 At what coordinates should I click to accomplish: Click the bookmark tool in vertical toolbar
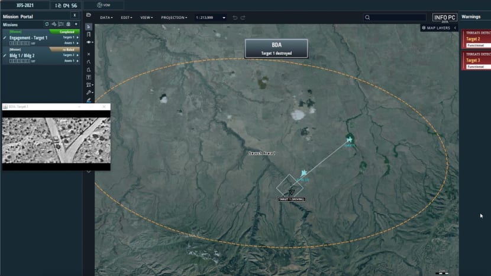click(89, 35)
